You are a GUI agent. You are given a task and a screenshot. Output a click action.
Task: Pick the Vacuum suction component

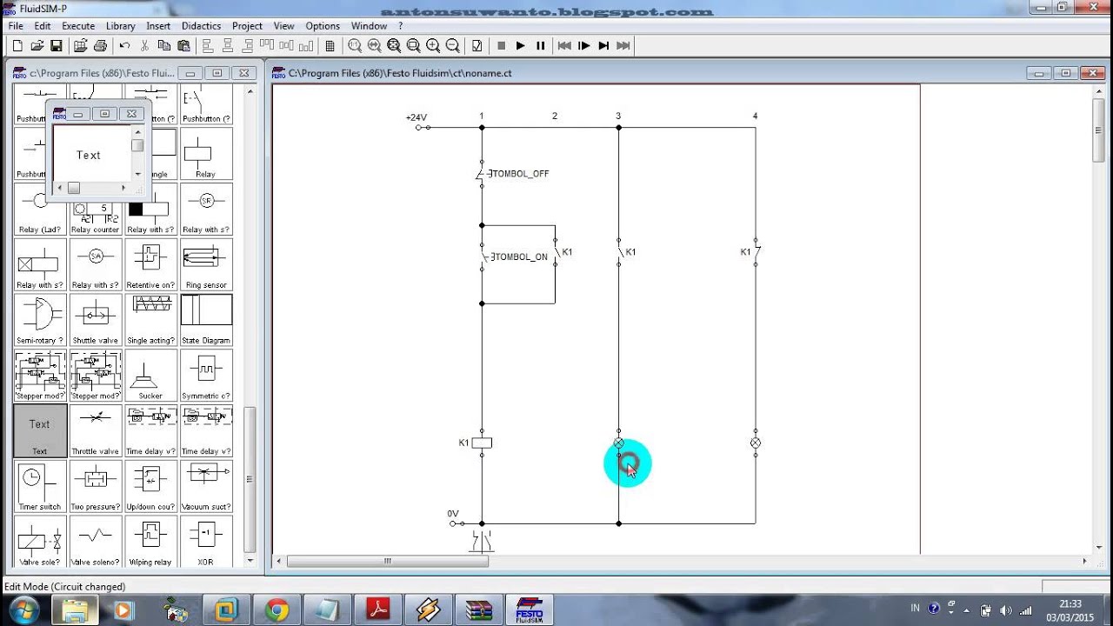tap(206, 487)
